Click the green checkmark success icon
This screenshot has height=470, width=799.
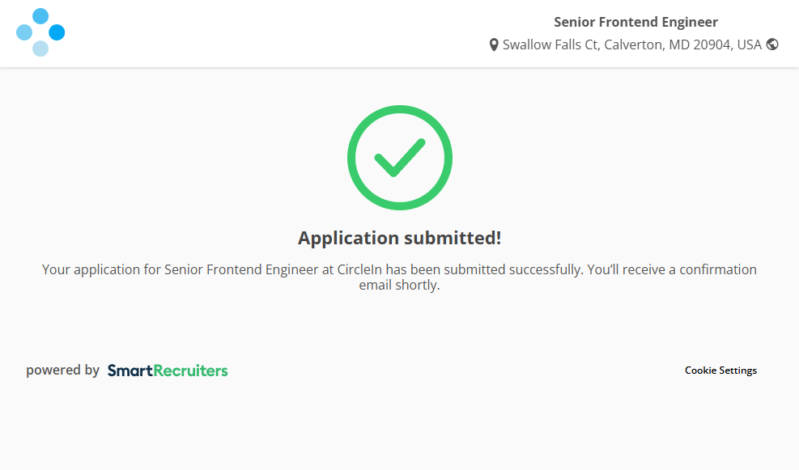pyautogui.click(x=399, y=158)
